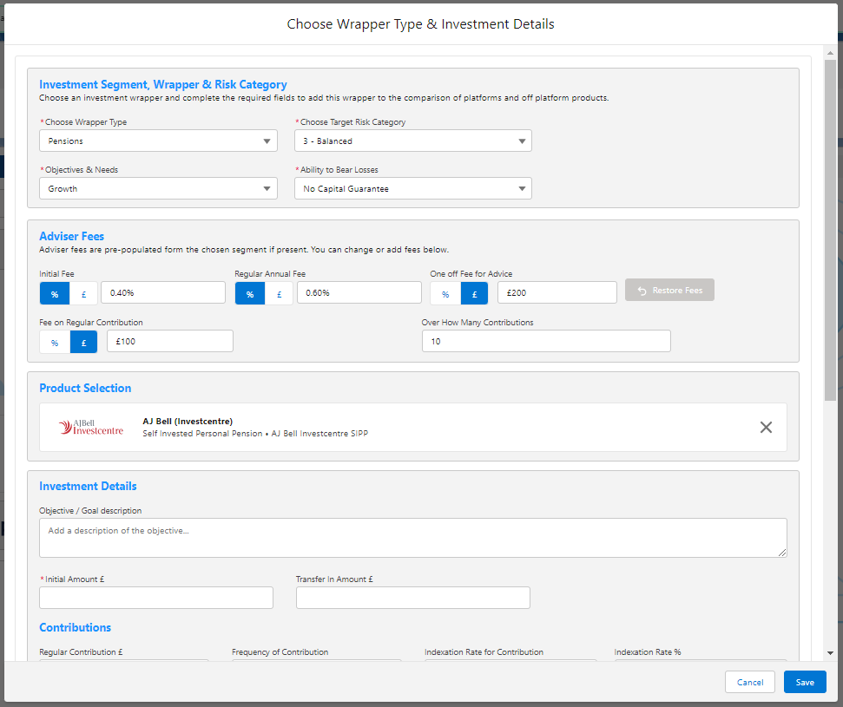This screenshot has width=843, height=707.
Task: Open the Choose Wrapper Type dropdown
Action: click(158, 141)
